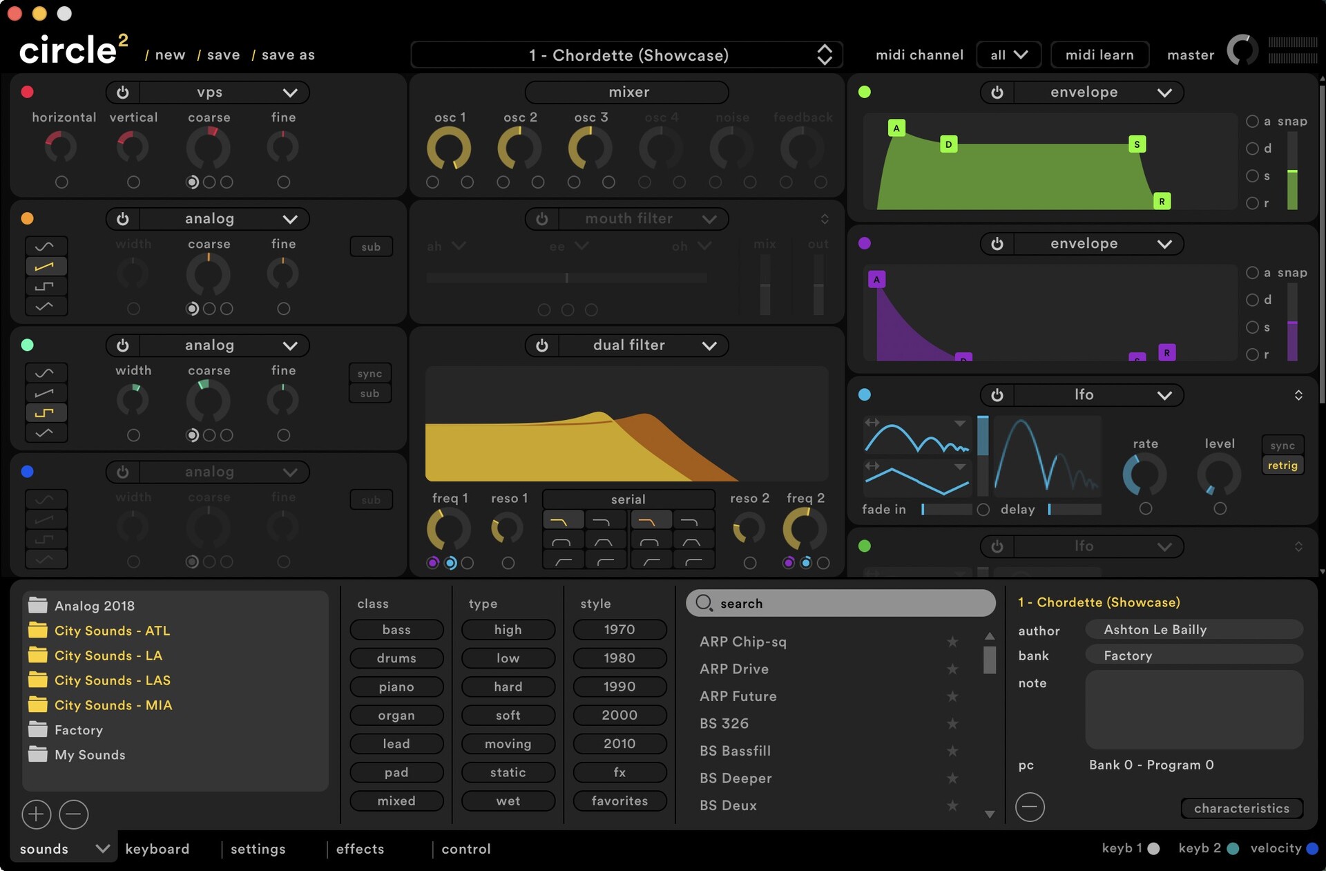The width and height of the screenshot is (1326, 871).
Task: Toggle the sub button on orange analog oscillator
Action: 371,247
